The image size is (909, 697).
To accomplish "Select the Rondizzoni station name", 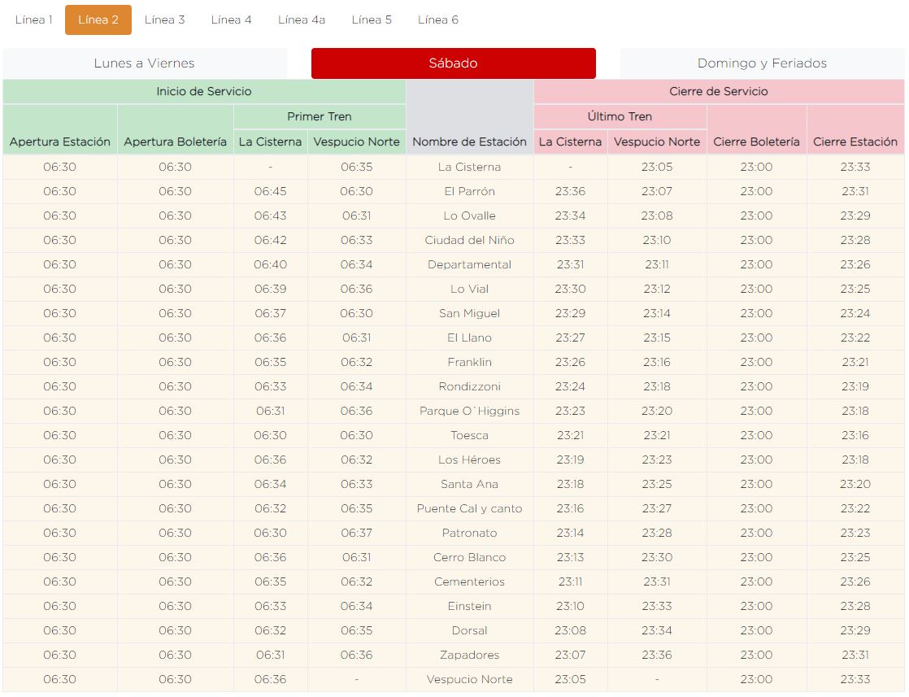I will (470, 386).
